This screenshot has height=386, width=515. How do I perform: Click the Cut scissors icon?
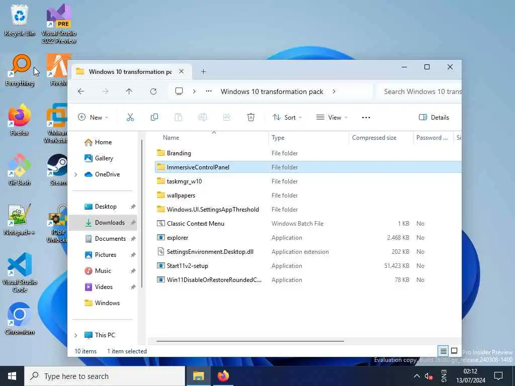tap(130, 117)
